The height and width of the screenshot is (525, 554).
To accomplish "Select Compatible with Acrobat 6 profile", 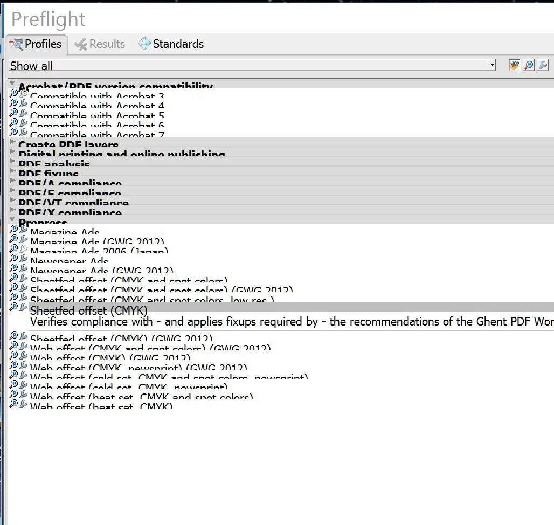I will [97, 125].
